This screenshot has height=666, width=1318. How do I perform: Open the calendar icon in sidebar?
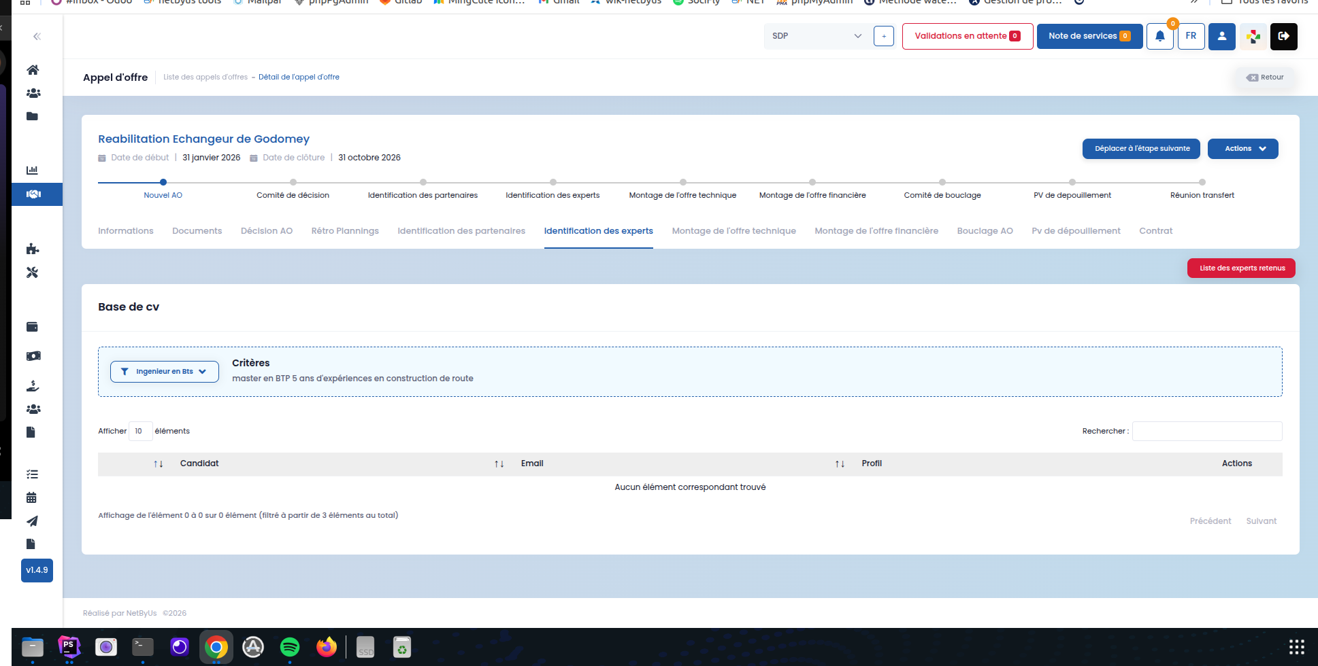(x=31, y=497)
